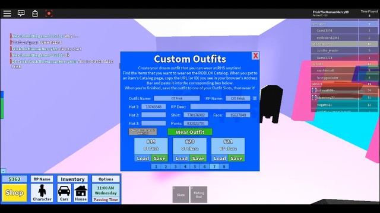This screenshot has height=213, width=380.
Task: Click the FriskTheHumanMercy99 account name
Action: pyautogui.click(x=331, y=12)
